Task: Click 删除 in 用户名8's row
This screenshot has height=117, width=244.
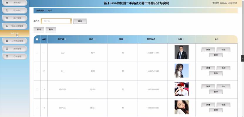Action: pyautogui.click(x=216, y=92)
